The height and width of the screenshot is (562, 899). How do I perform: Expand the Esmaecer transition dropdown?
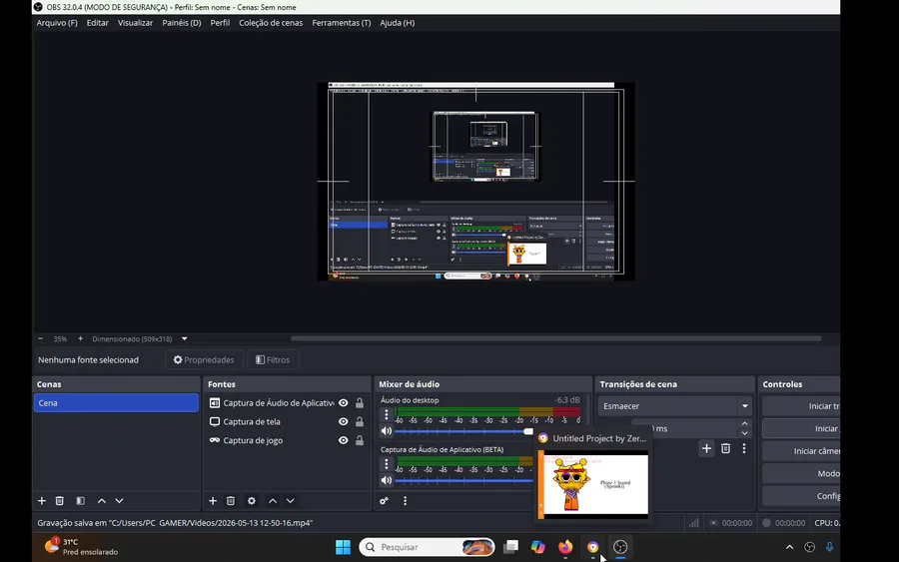(x=745, y=406)
